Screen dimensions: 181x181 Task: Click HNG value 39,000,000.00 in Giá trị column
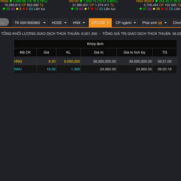click(x=104, y=61)
